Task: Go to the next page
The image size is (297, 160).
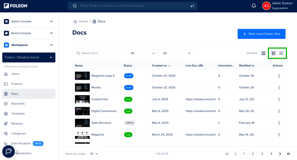Action: click(x=280, y=154)
